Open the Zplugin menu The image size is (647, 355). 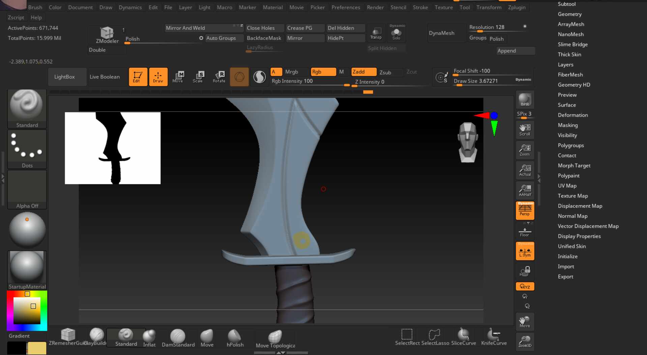(517, 7)
